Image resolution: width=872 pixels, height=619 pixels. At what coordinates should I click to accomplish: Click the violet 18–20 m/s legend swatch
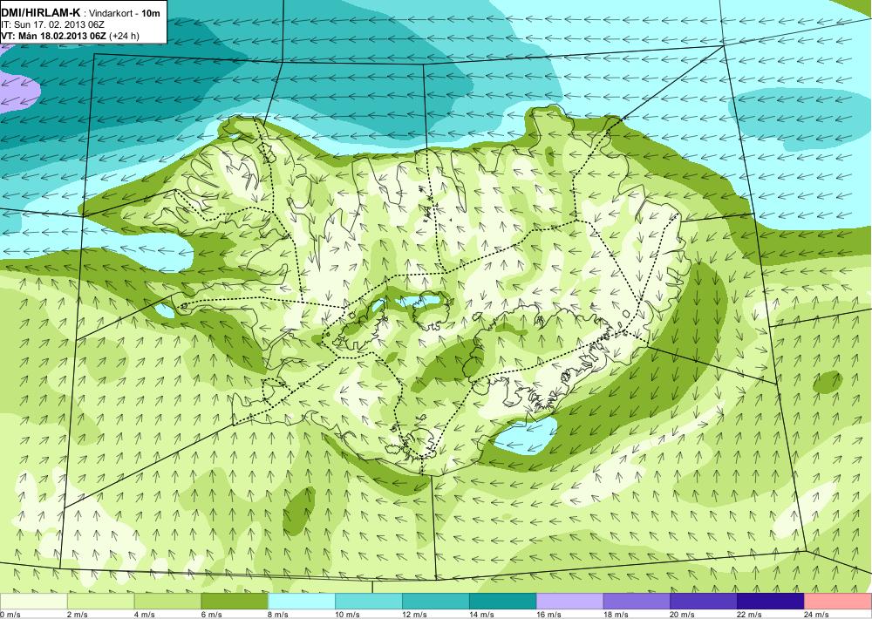click(x=637, y=602)
